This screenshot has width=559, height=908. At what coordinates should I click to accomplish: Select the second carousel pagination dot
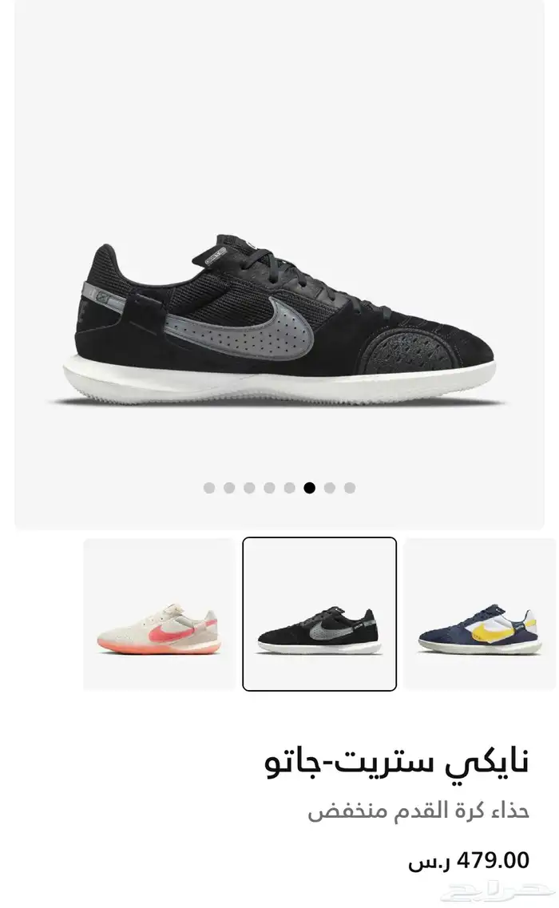[x=229, y=488]
